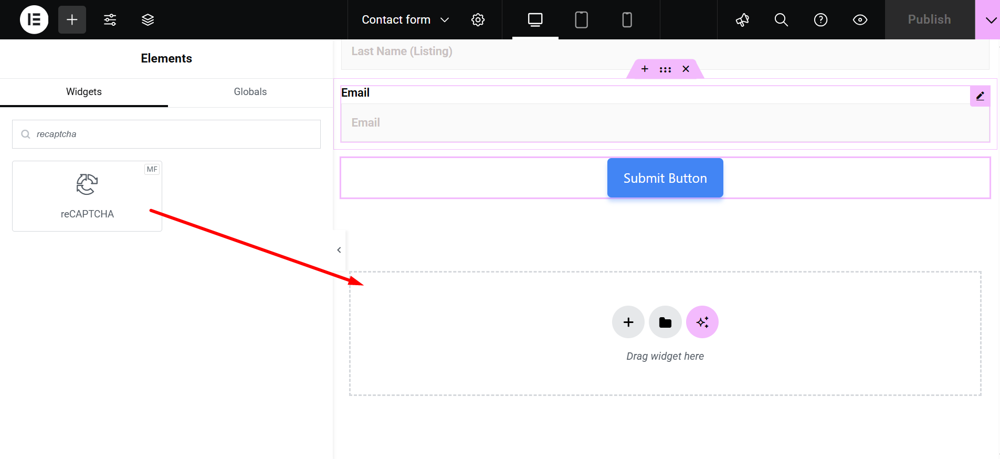The image size is (1000, 459).
Task: Click the "Drag widget here" text
Action: [665, 356]
